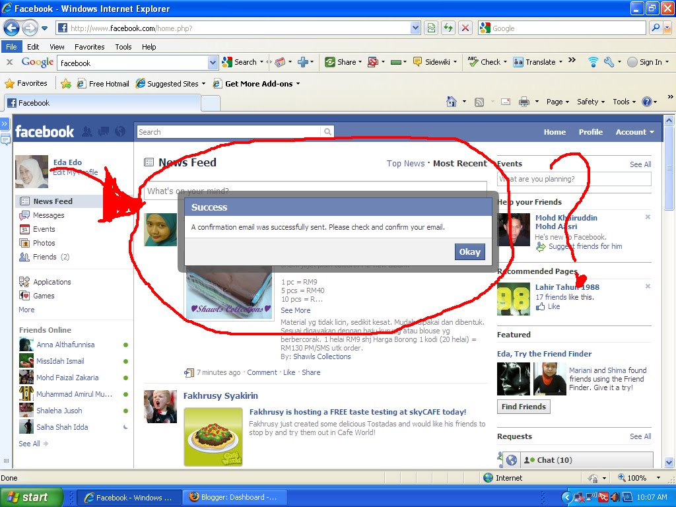Viewport: 676px width, 507px height.
Task: Open the address bar URL dropdown
Action: 415,28
